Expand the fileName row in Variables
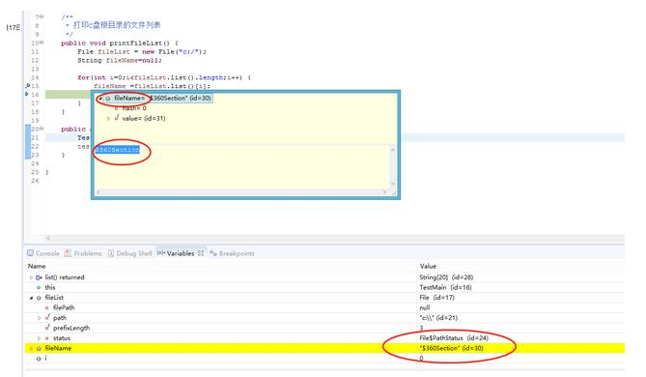The image size is (646, 377). (x=31, y=349)
